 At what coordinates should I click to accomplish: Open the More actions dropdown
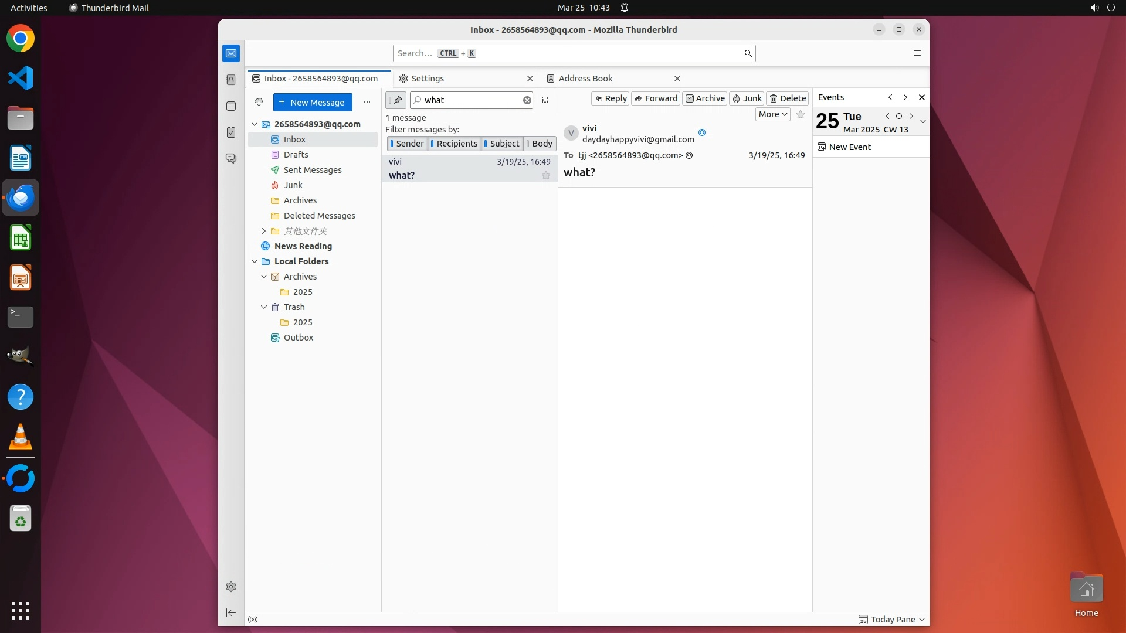coord(772,114)
